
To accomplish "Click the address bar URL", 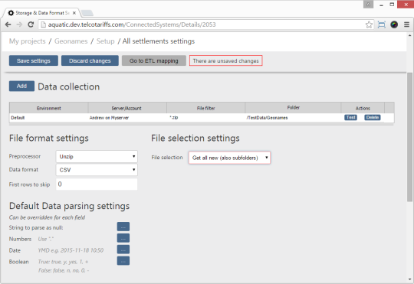I will point(132,24).
